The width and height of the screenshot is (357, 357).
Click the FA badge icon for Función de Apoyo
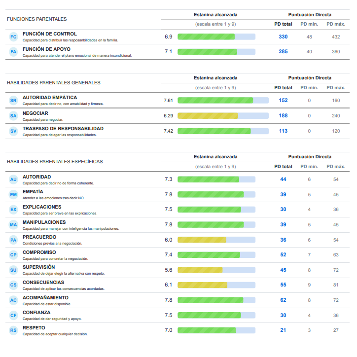pos(13,52)
